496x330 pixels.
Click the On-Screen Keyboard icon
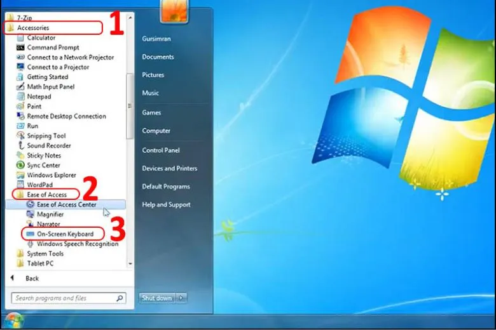pos(31,234)
